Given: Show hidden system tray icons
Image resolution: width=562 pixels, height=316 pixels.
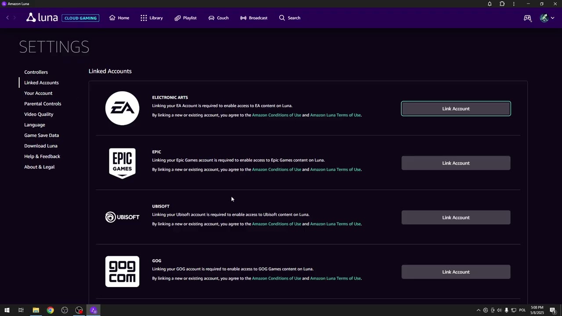Looking at the screenshot, I should (478, 310).
